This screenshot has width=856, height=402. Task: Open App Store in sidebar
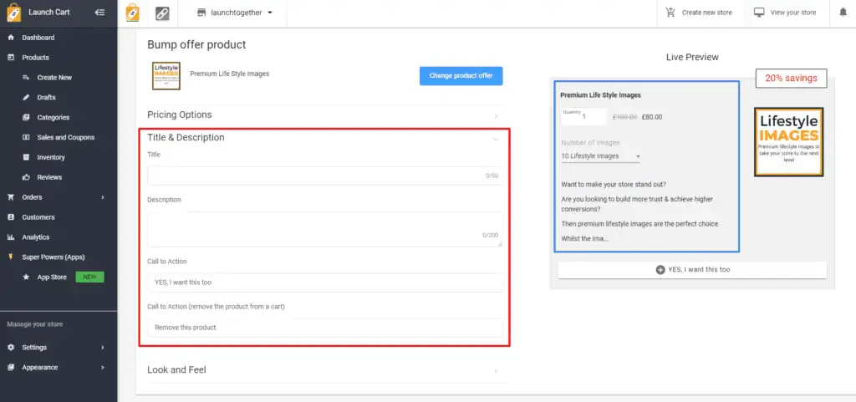[x=52, y=277]
